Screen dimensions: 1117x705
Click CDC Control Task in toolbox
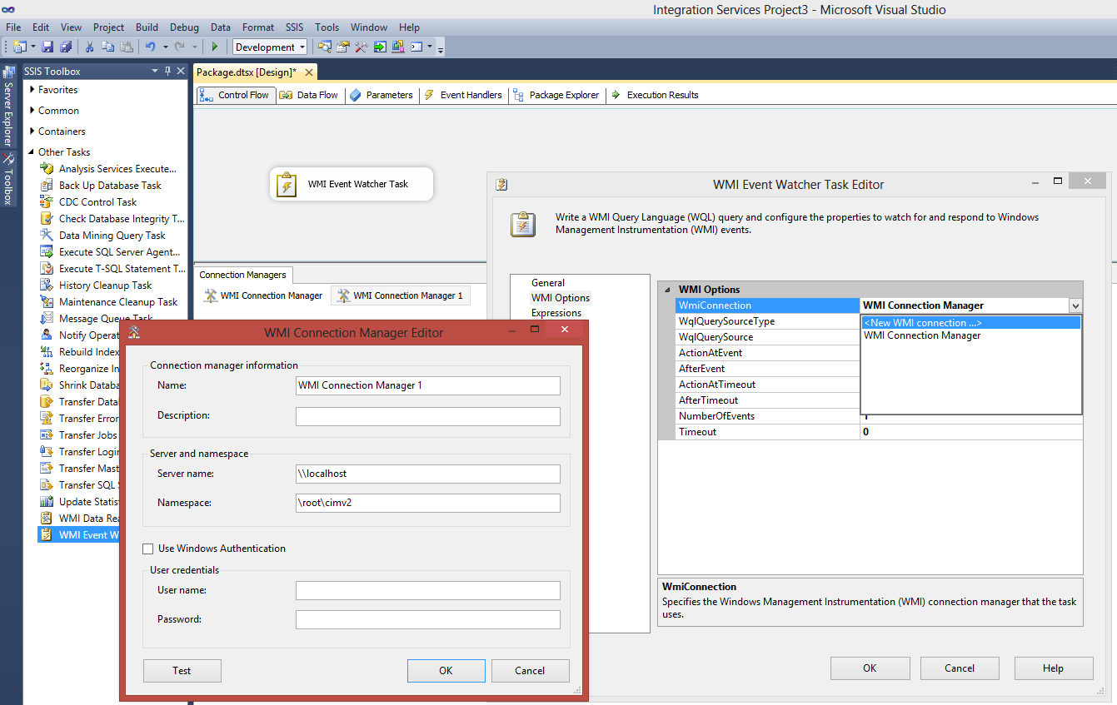click(x=97, y=202)
